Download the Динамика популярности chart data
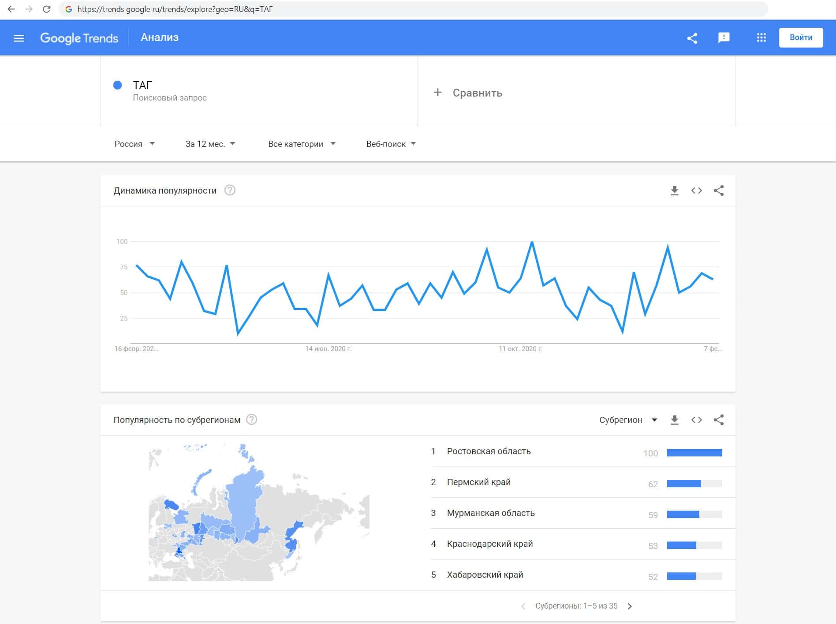 [x=674, y=191]
